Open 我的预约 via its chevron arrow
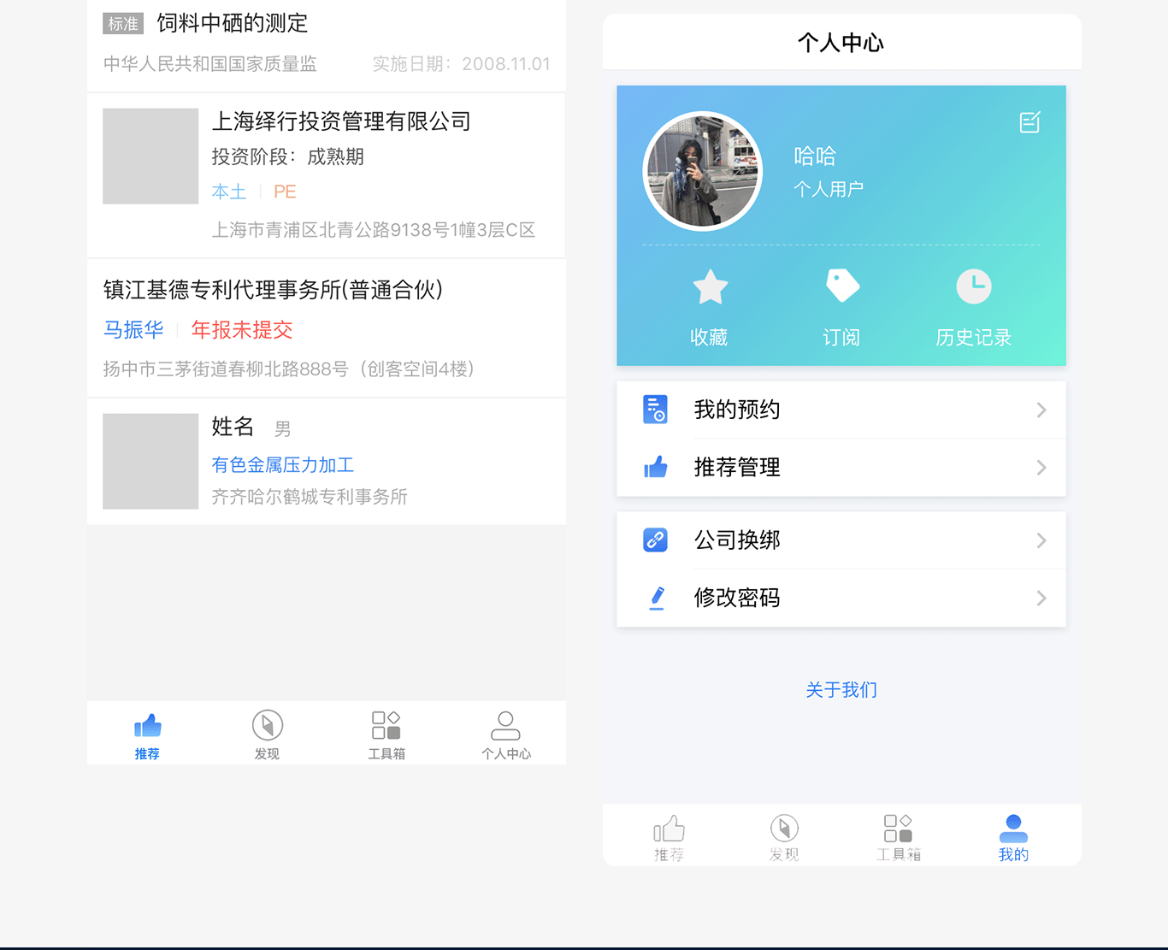The image size is (1168, 950). [x=1041, y=410]
